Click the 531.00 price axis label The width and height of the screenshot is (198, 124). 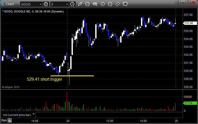point(188,63)
